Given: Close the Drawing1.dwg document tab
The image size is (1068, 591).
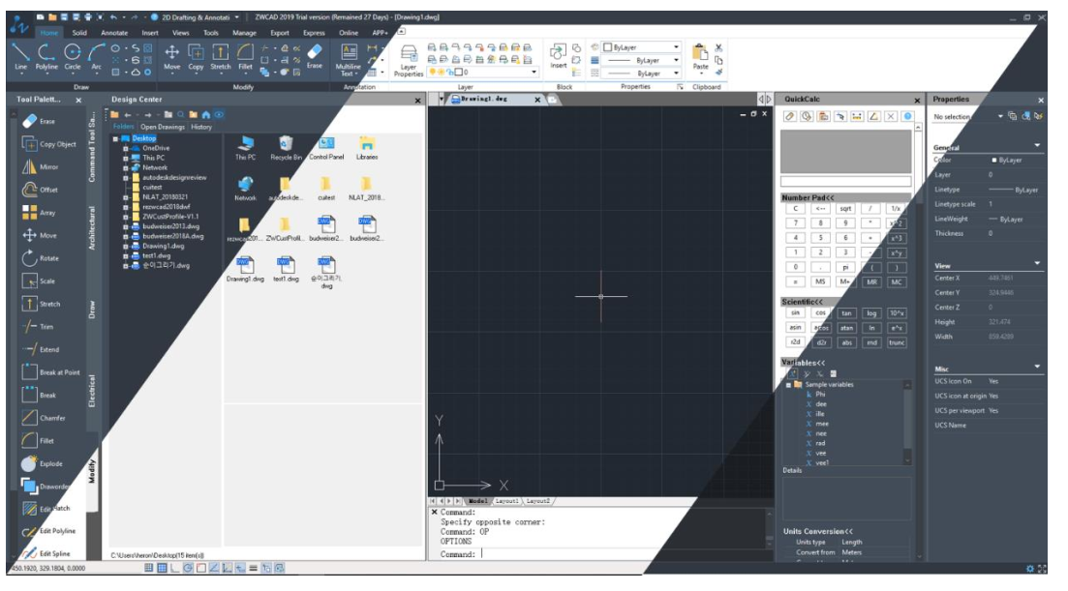Looking at the screenshot, I should tap(537, 100).
